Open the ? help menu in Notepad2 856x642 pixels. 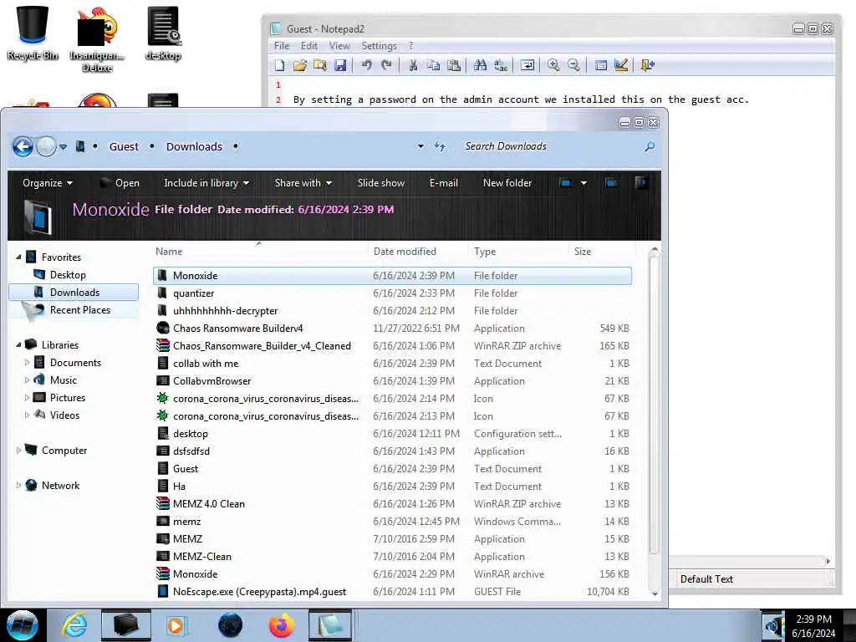[x=410, y=46]
